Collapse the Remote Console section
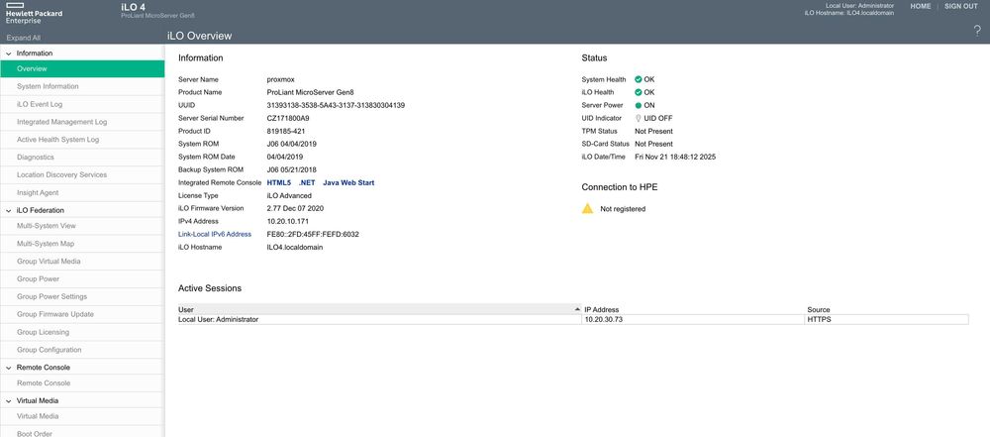This screenshot has width=990, height=437. 8,368
